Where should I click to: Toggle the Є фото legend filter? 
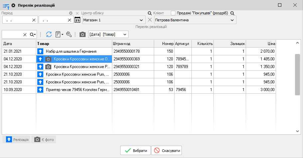coord(44,139)
